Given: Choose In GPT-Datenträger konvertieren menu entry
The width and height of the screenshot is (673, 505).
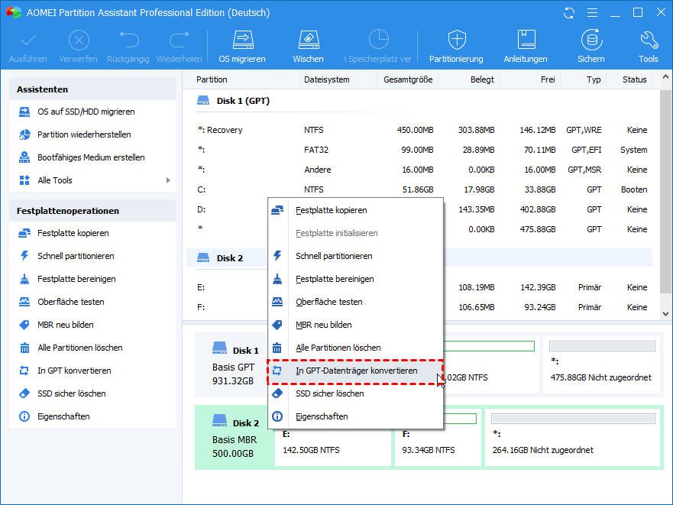Looking at the screenshot, I should [x=356, y=371].
